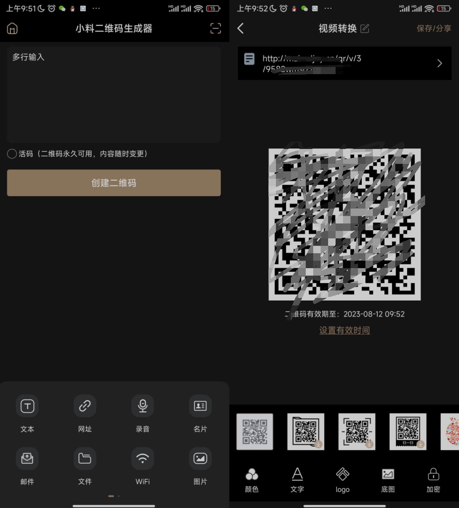
Task: Choose the 网址 URL link icon
Action: (x=85, y=406)
